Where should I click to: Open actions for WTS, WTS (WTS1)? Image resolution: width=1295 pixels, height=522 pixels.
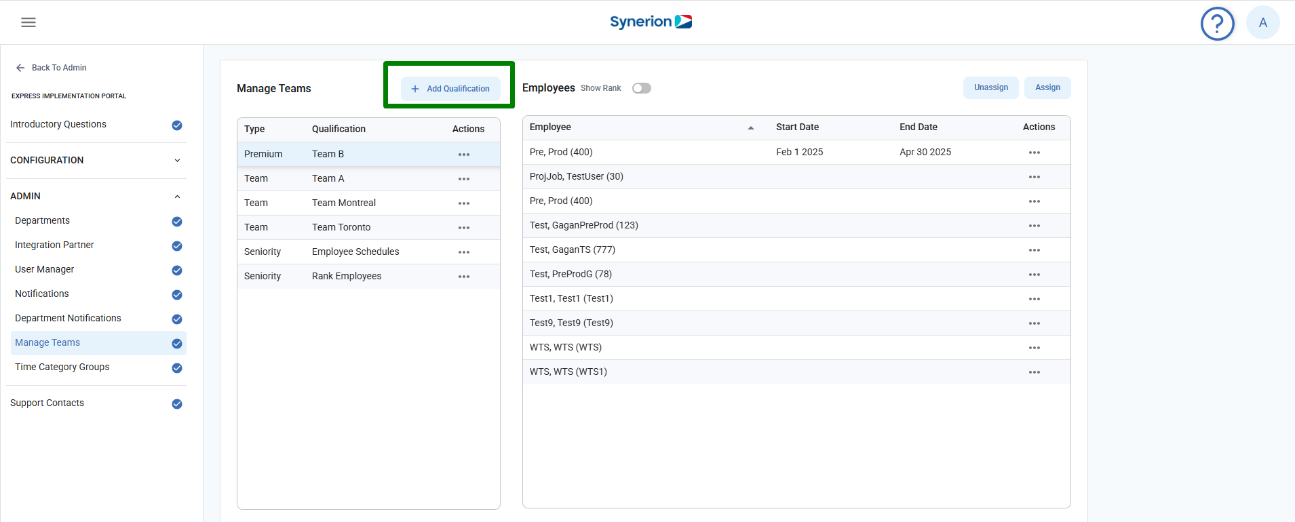[x=1035, y=372]
